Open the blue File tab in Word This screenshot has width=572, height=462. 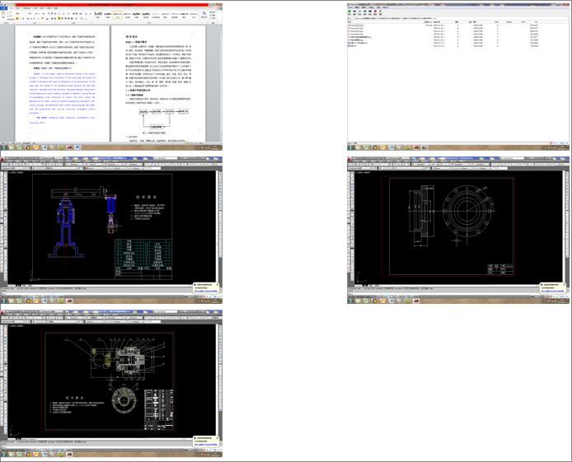click(x=4, y=7)
